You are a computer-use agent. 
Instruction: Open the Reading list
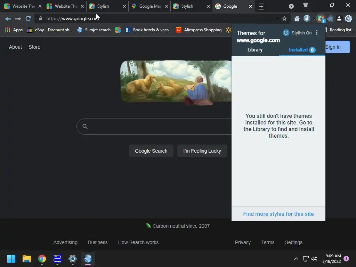point(338,30)
